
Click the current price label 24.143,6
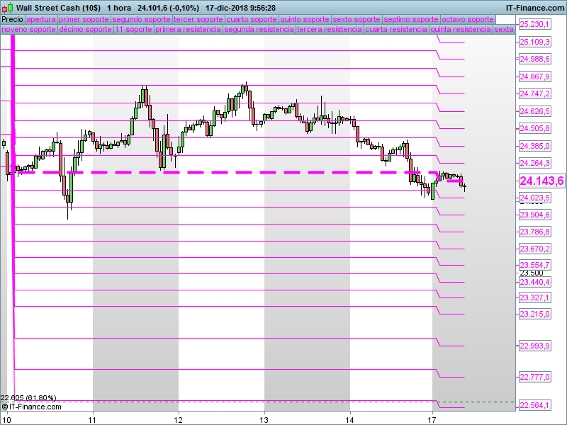point(541,181)
